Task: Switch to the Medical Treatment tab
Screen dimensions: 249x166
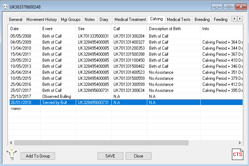Action: tap(130, 20)
